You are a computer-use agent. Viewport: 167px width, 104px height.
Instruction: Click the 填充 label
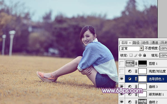pos(155,55)
